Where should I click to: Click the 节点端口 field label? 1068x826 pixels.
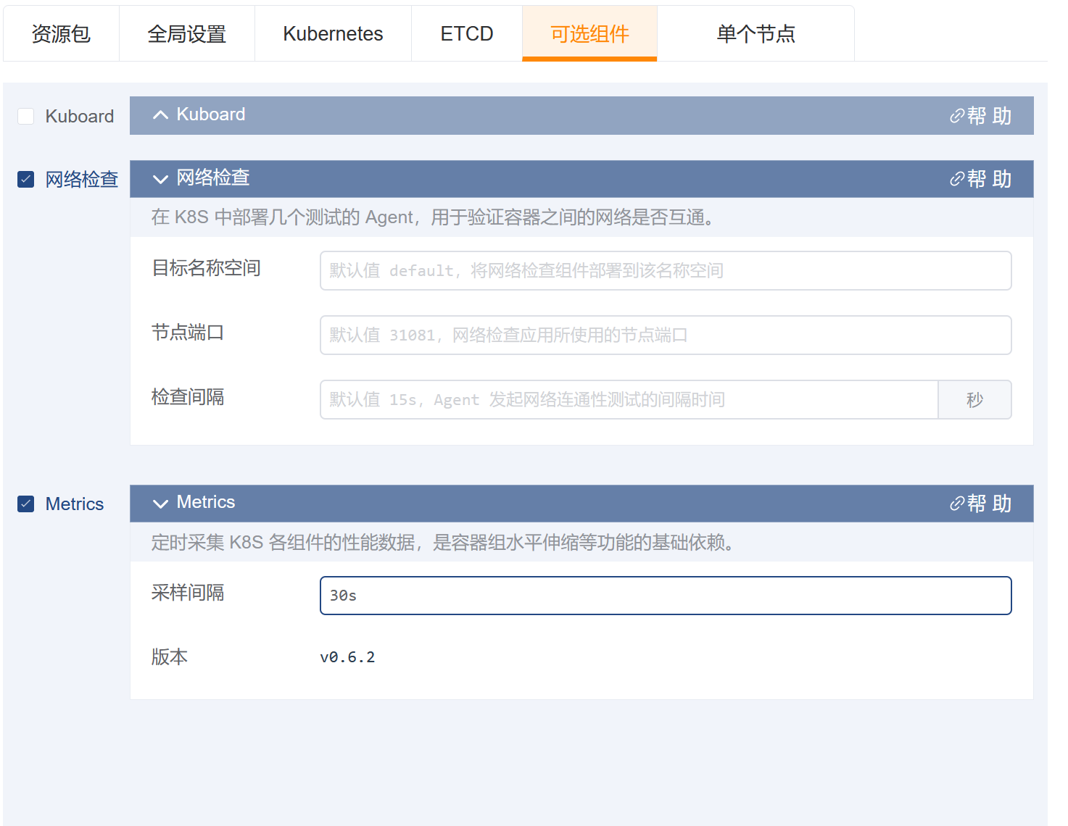pyautogui.click(x=188, y=333)
